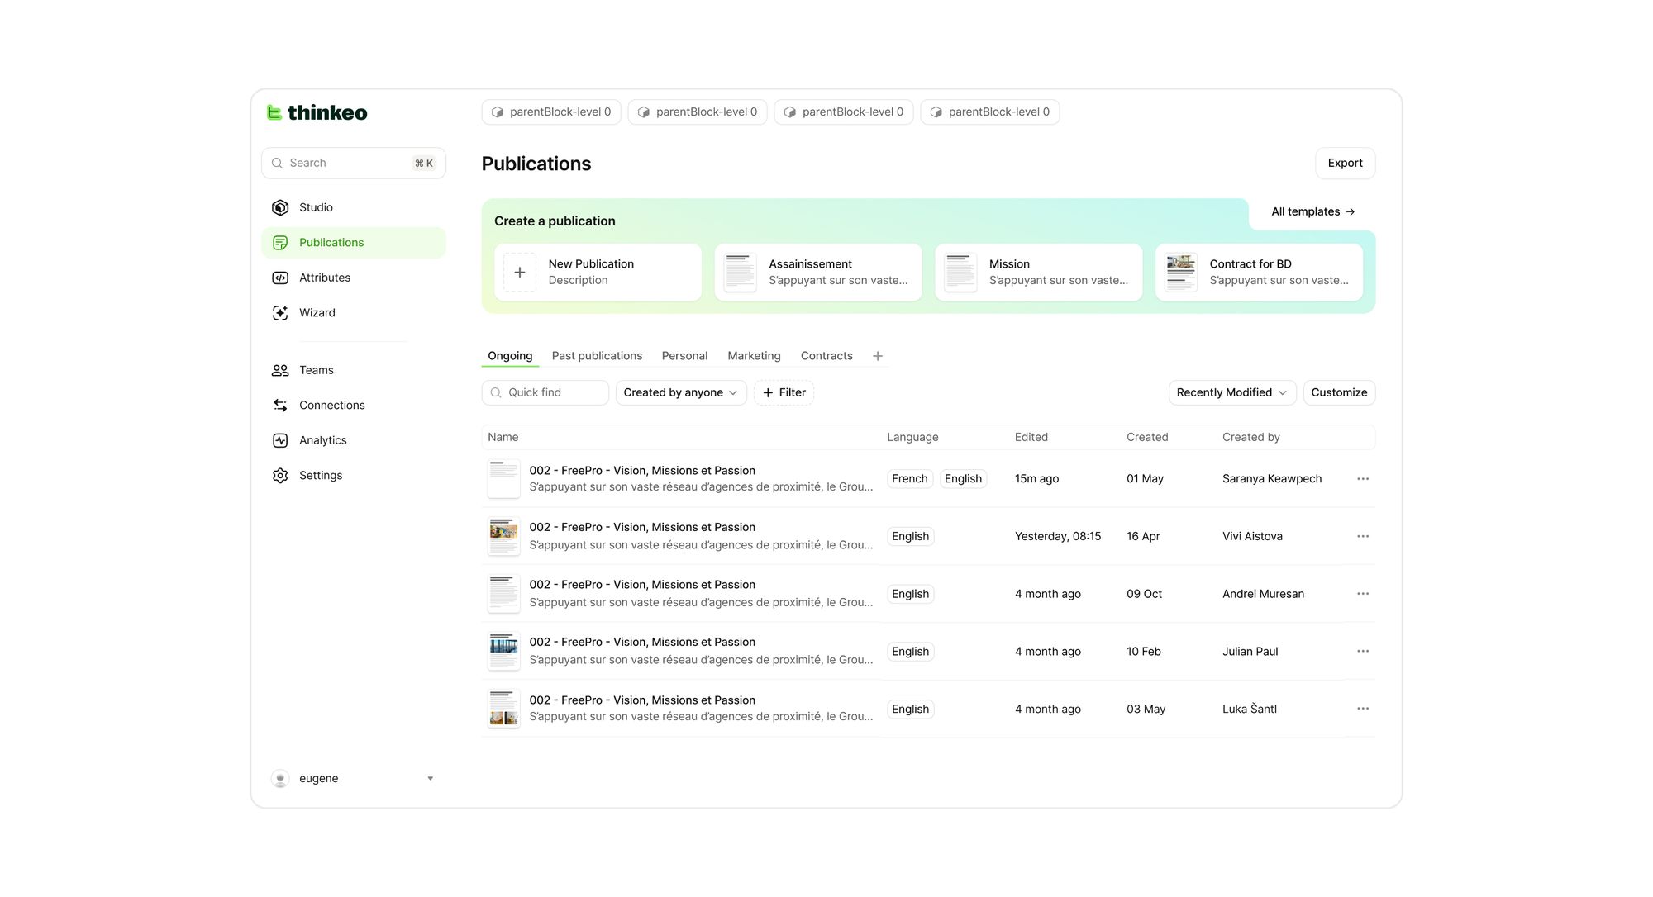
Task: Click the plus icon to add a tab
Action: (x=878, y=356)
